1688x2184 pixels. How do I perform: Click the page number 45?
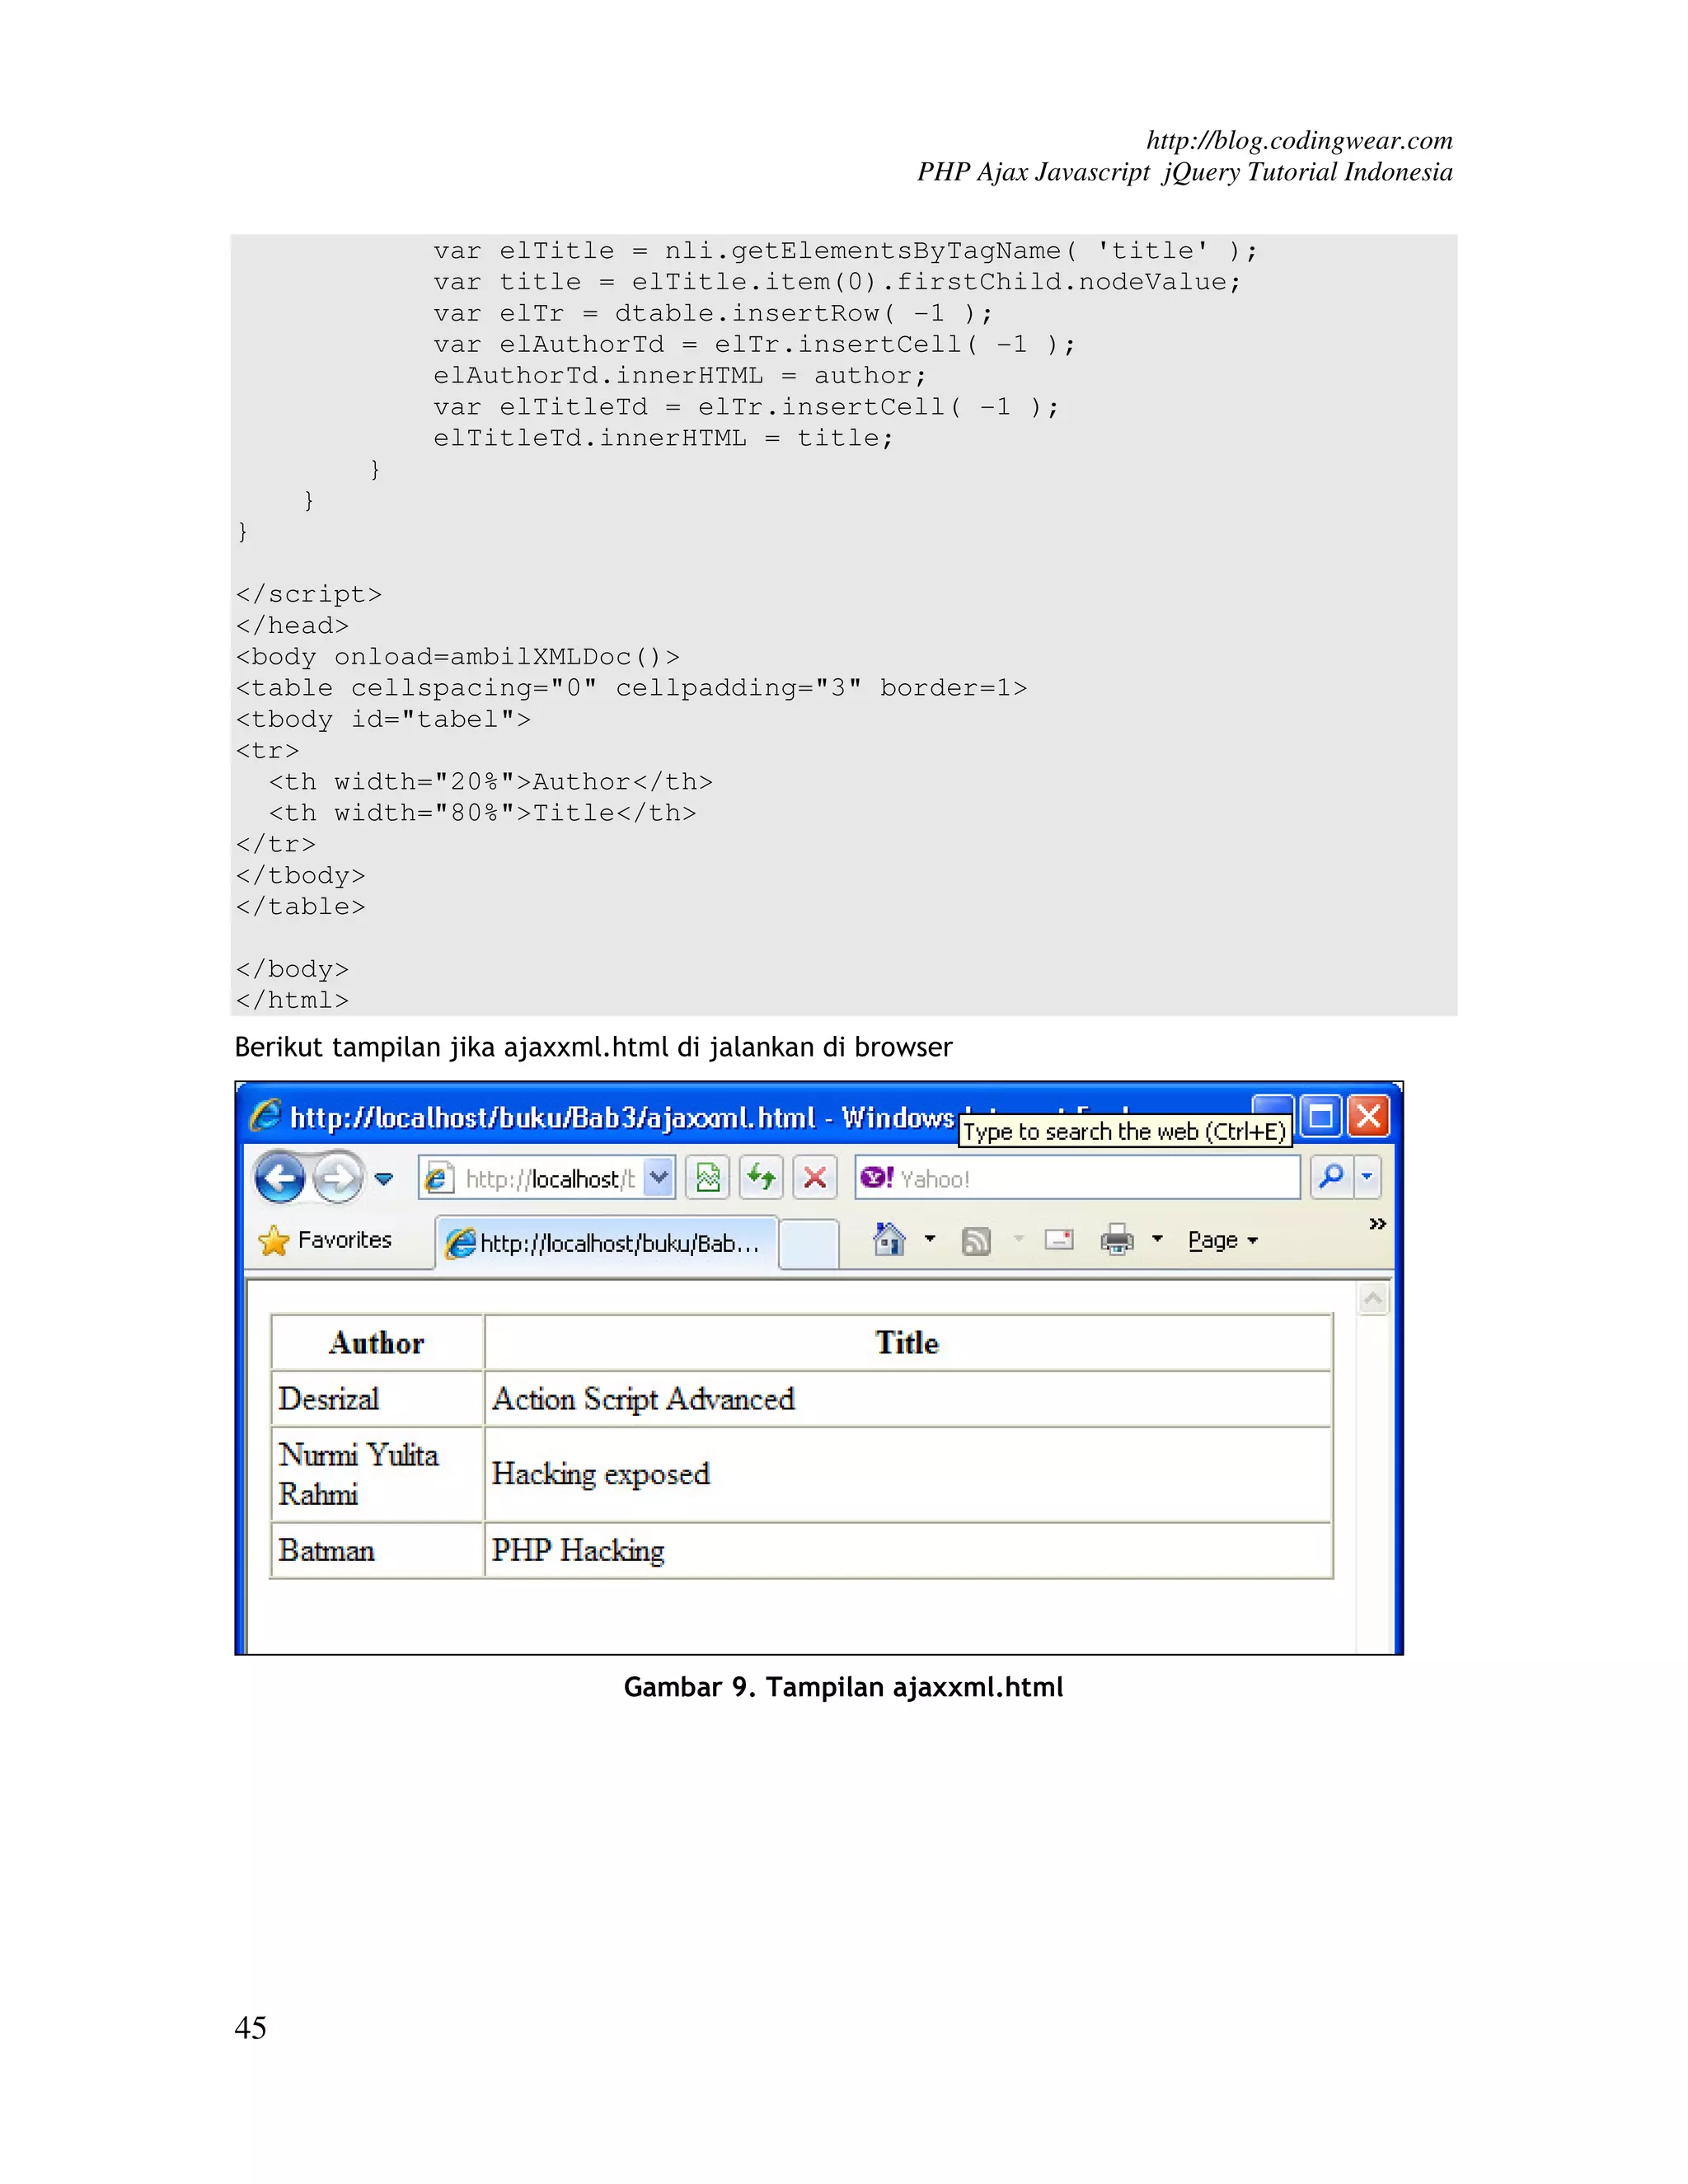tap(250, 2027)
